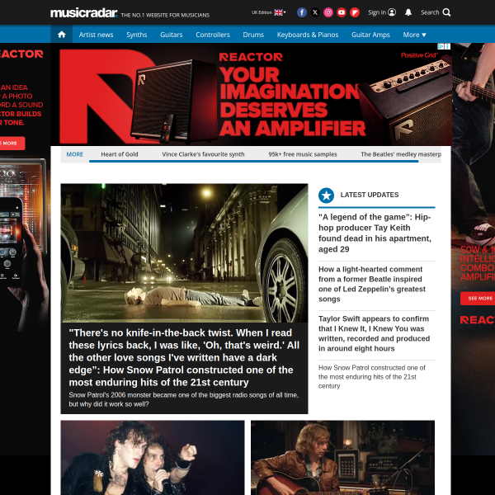495x495 pixels.
Task: Open sidebar Snow Patrol enduring hits link
Action: point(372,377)
